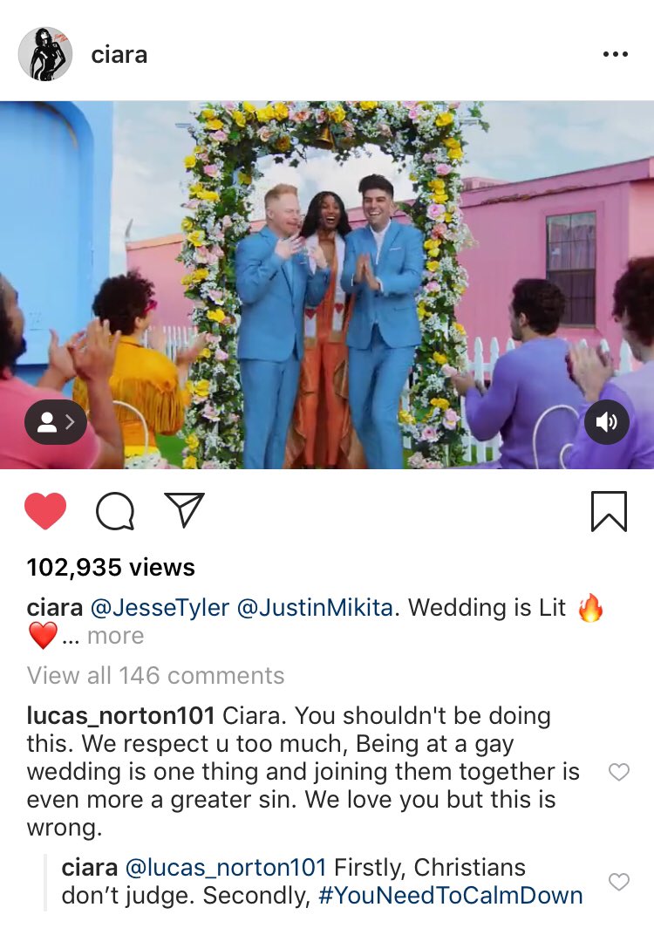Tap the wedding video to pause
654x928 pixels.
click(x=327, y=284)
